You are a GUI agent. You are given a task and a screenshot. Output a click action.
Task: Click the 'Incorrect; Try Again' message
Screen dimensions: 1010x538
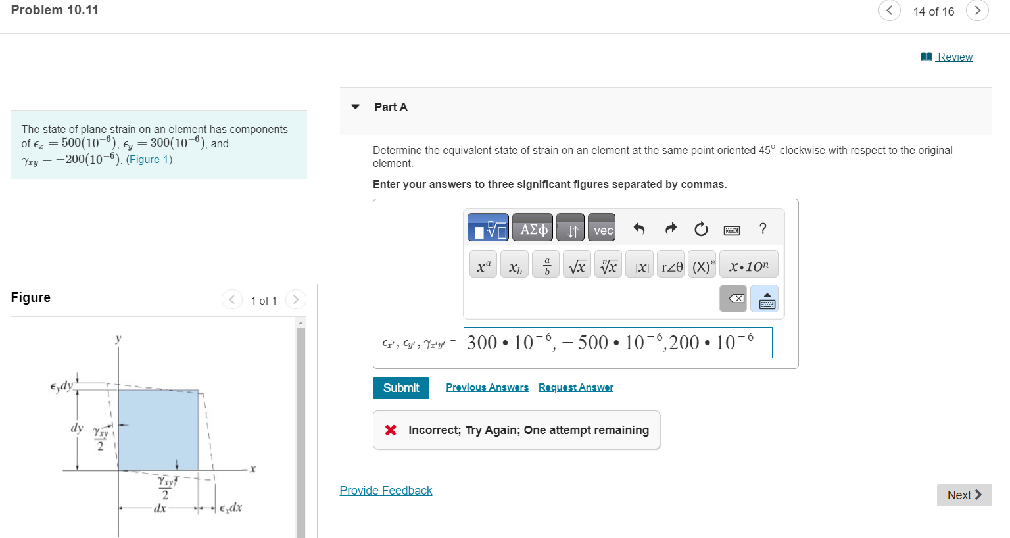point(517,430)
